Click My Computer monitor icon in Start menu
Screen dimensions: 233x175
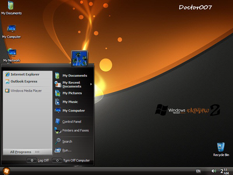pos(57,110)
